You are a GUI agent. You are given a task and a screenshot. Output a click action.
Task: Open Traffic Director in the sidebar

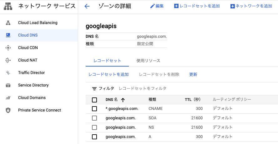(x=31, y=72)
